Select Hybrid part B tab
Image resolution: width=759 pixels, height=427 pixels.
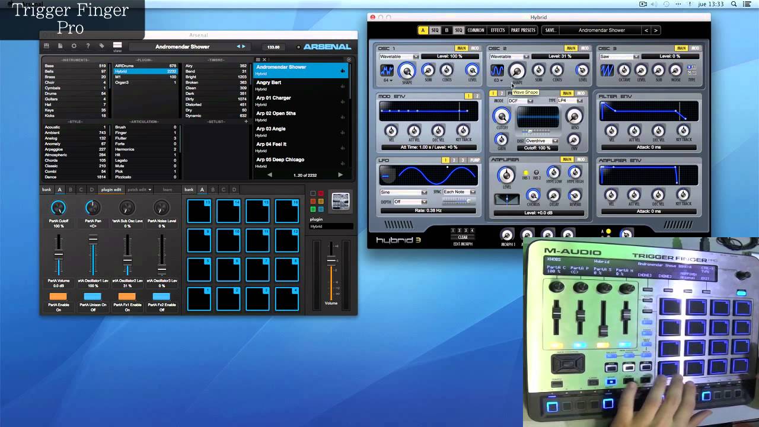(x=447, y=30)
